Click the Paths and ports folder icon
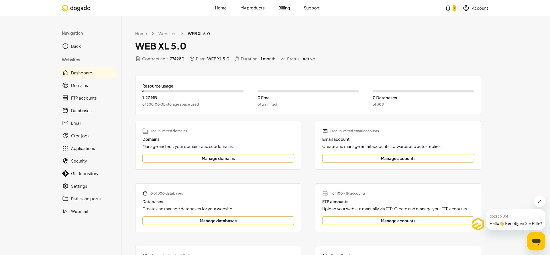 pos(65,199)
